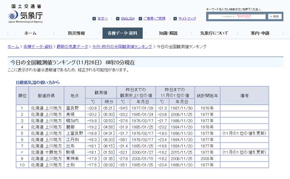Open the ホーム main navigation tab
Viewport: 290px width, 179px height.
click(x=30, y=33)
